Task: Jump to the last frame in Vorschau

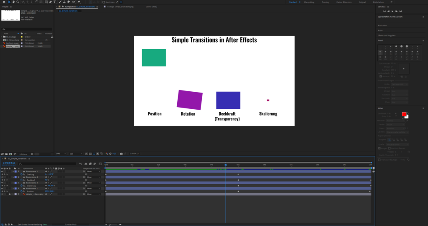Action: click(x=400, y=11)
